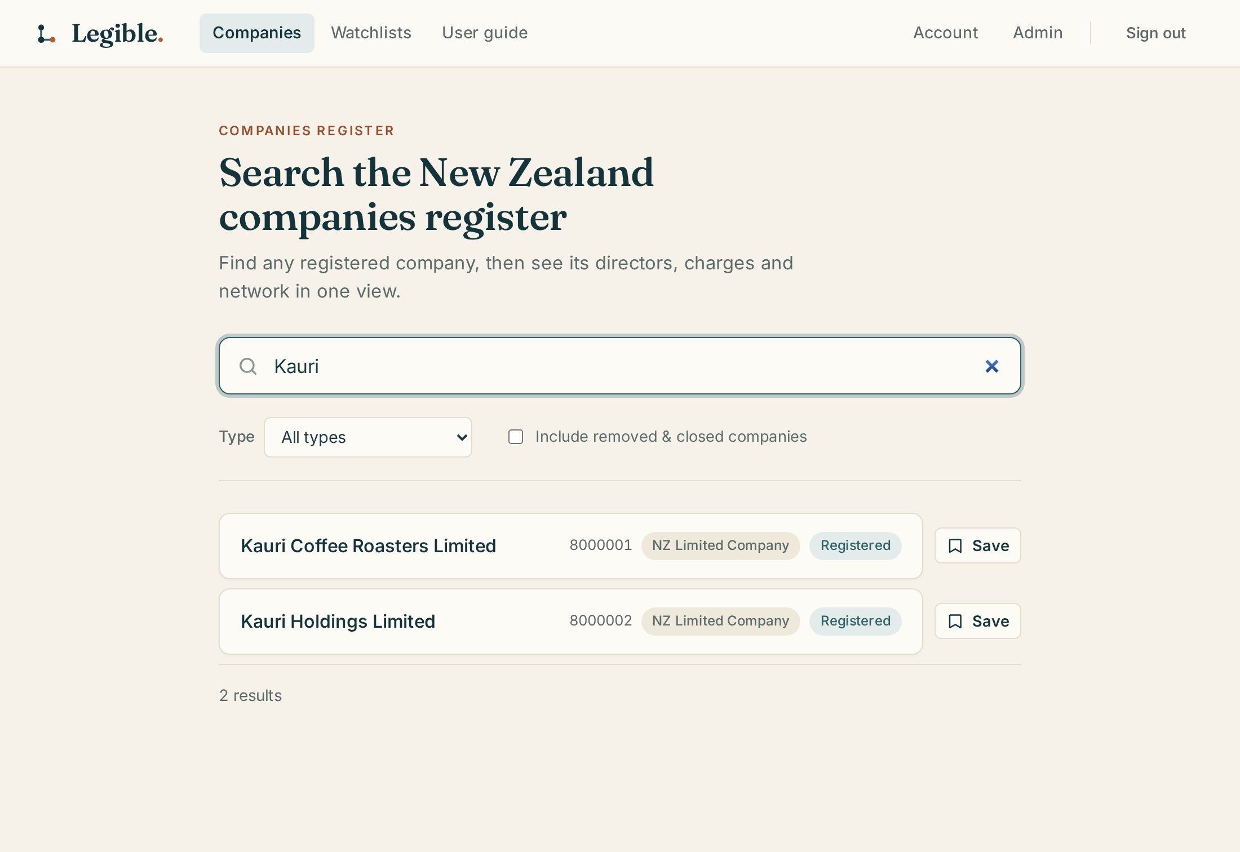
Task: Enable Include removed & closed companies
Action: coord(516,437)
